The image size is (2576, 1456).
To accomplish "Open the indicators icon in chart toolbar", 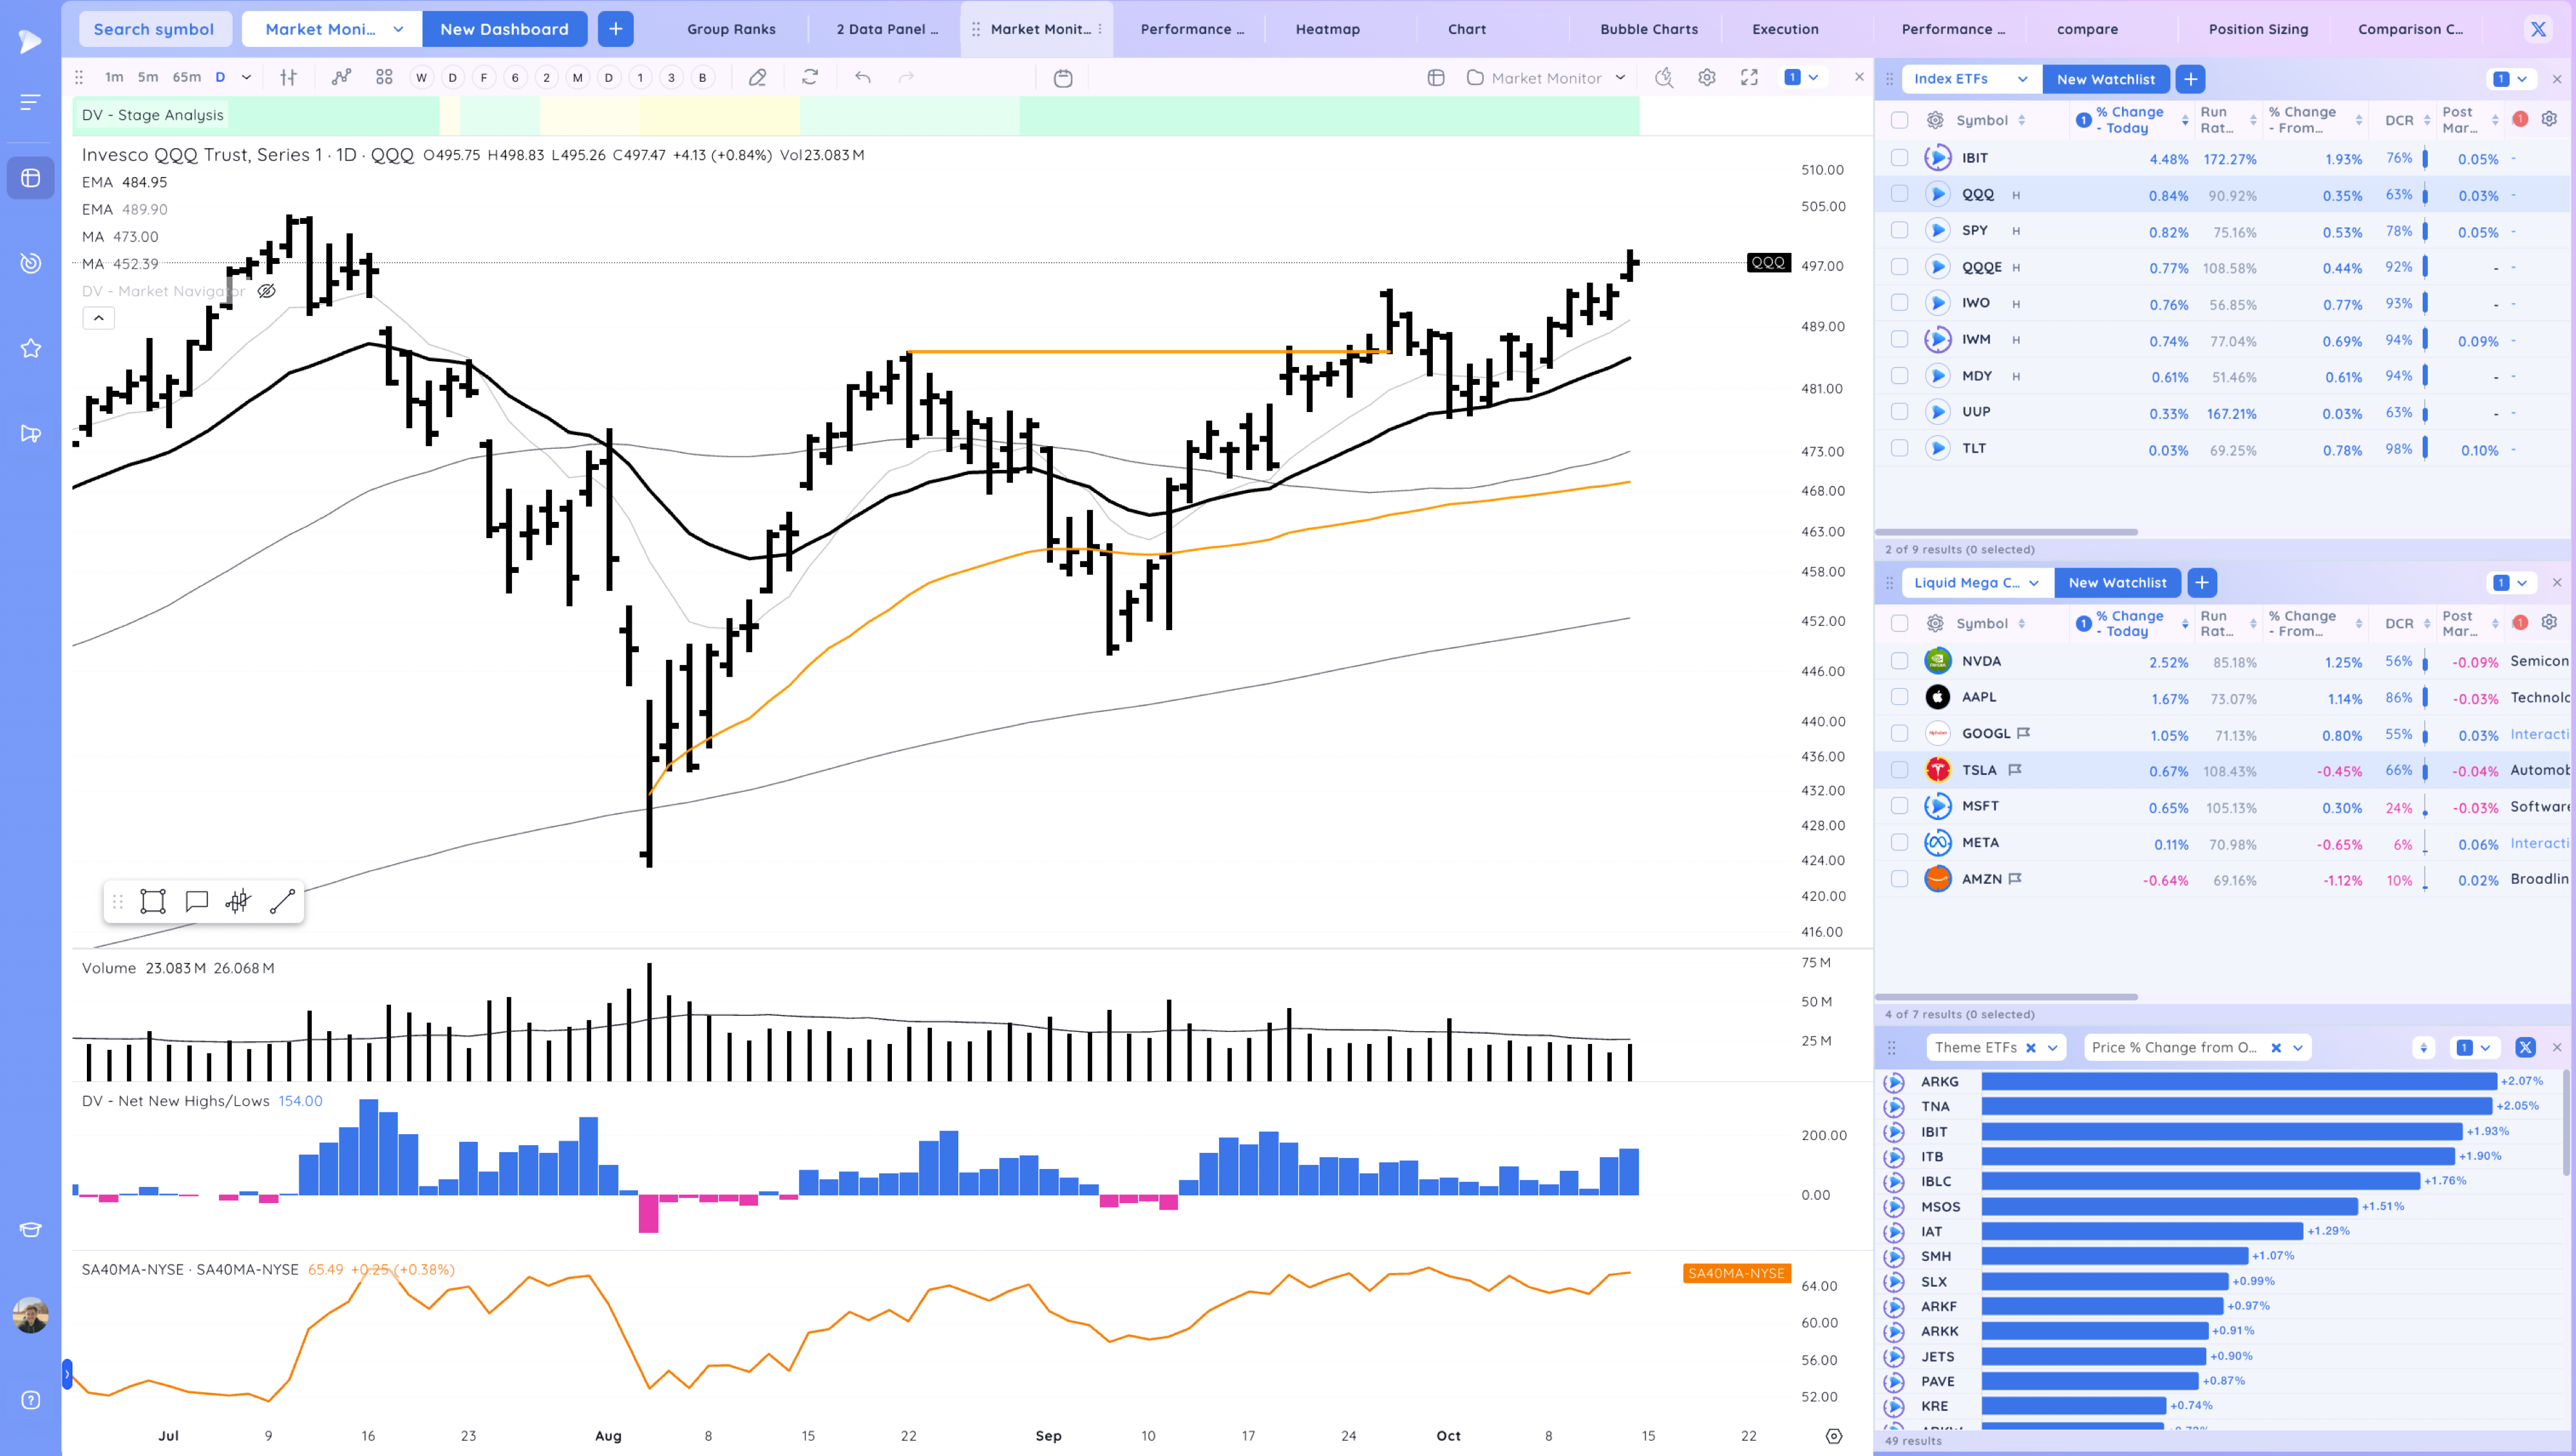I will point(341,77).
